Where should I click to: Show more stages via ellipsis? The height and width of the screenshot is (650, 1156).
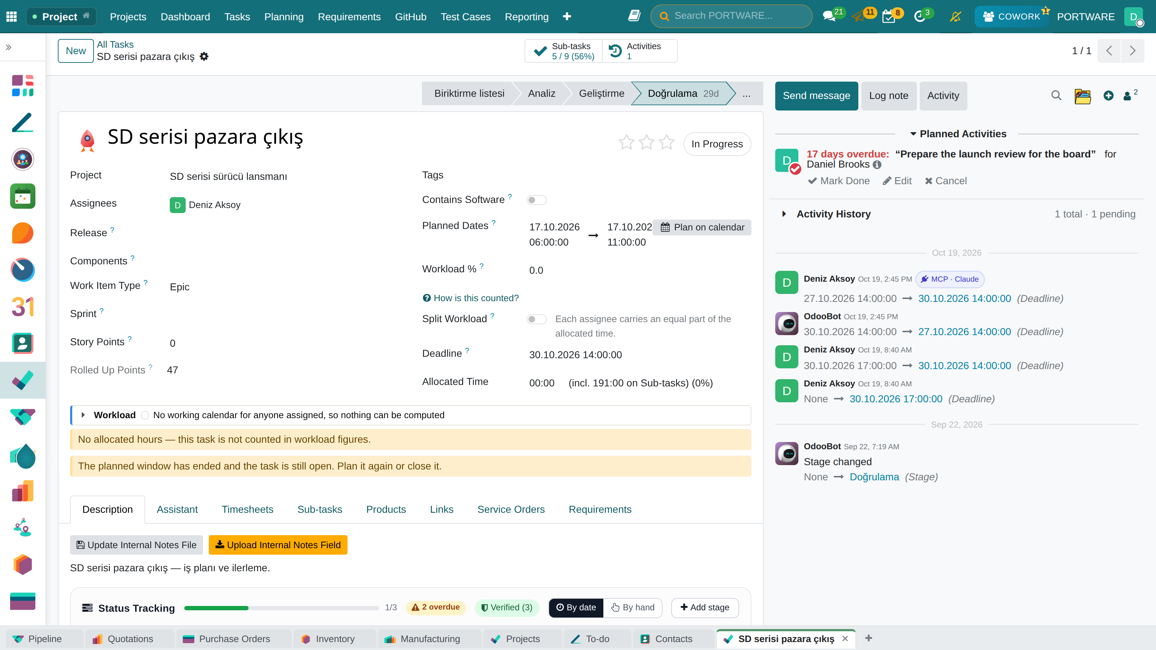point(746,93)
